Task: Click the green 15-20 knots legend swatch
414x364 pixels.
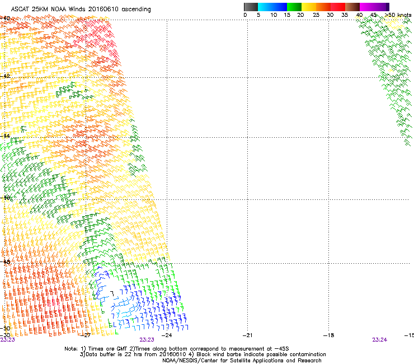Action: (x=294, y=7)
